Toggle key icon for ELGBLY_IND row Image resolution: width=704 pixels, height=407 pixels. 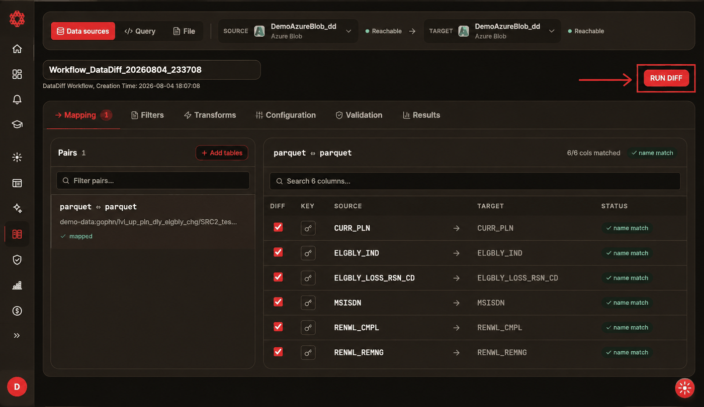coord(308,253)
